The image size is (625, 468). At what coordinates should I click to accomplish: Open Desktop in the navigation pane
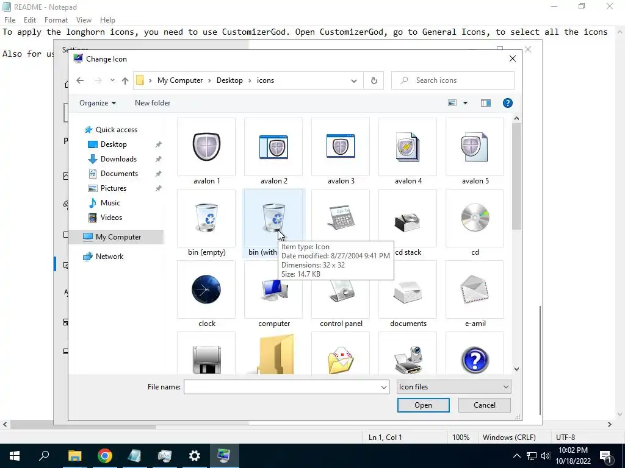(107, 144)
